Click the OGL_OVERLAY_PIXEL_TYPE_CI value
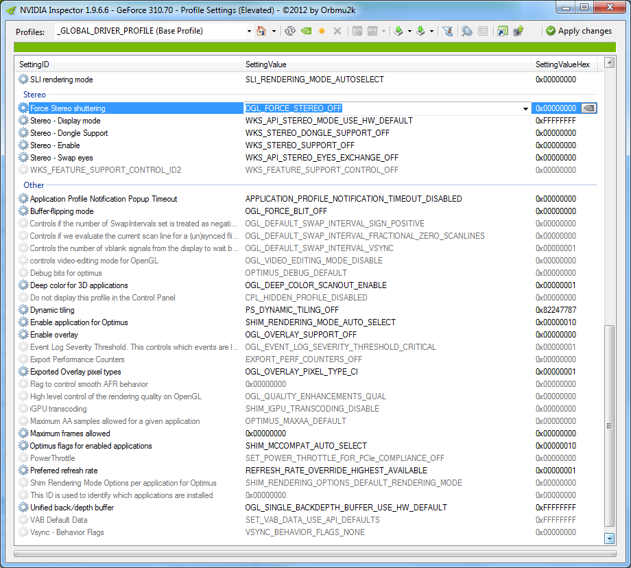The width and height of the screenshot is (631, 568). tap(301, 372)
